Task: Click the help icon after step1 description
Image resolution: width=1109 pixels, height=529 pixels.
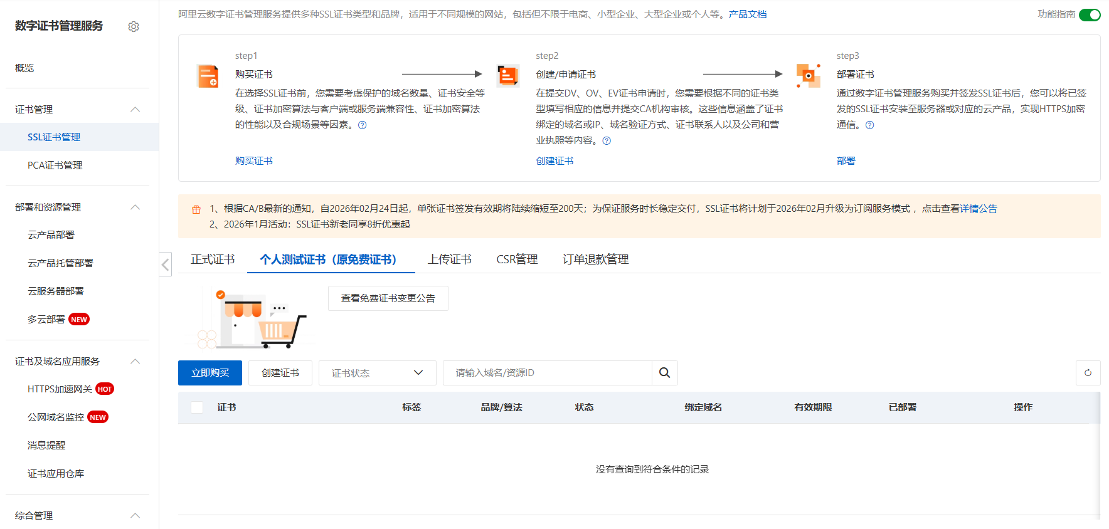Action: [x=362, y=125]
